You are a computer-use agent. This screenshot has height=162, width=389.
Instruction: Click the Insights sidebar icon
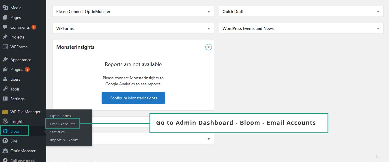point(5,122)
